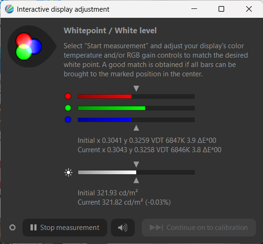Image resolution: width=263 pixels, height=244 pixels.
Task: Click the Current 321.82 cd/m² value
Action: point(124,202)
